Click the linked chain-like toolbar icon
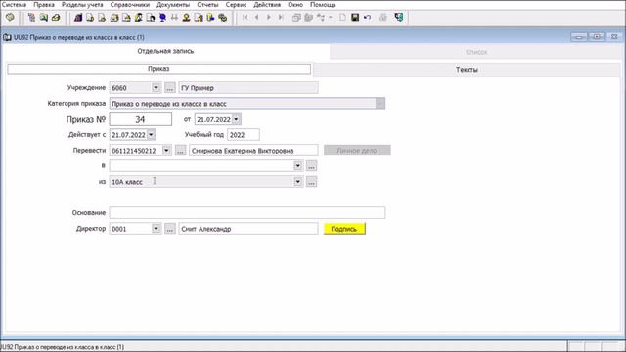The width and height of the screenshot is (626, 352). click(223, 18)
